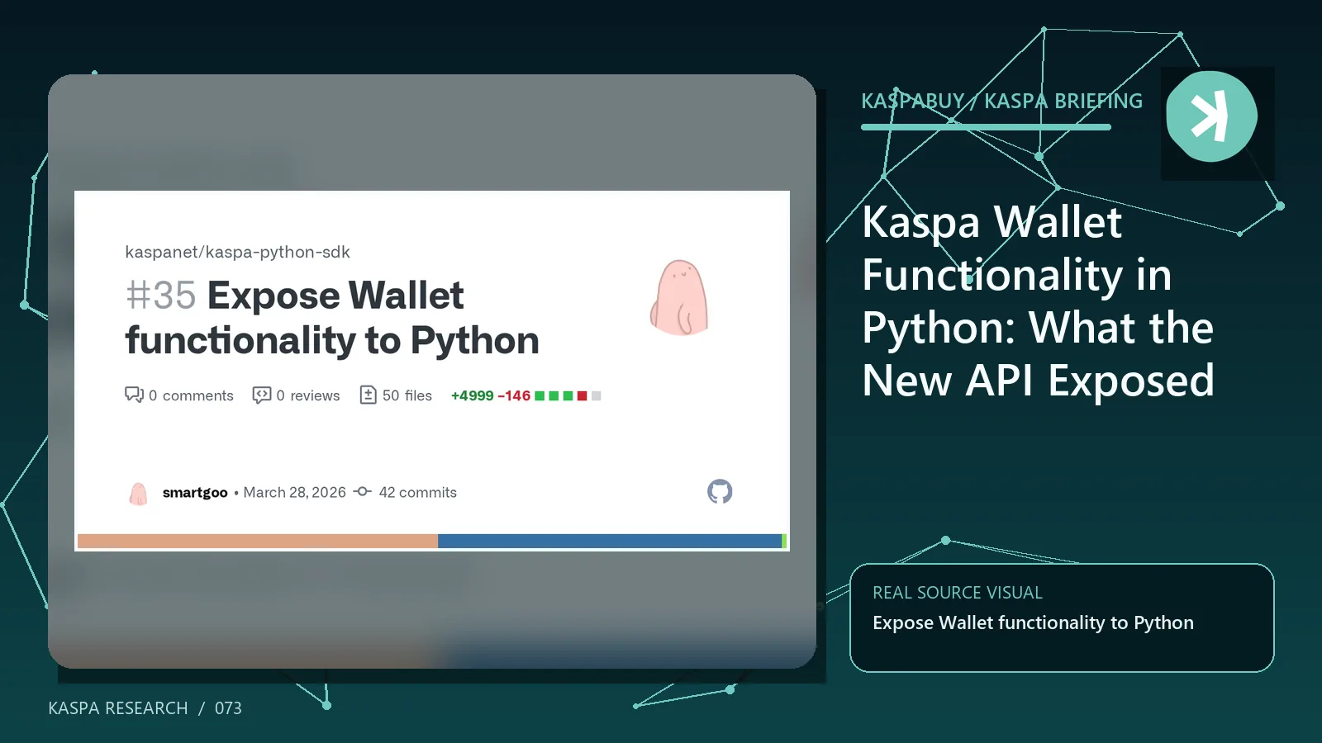Click the reviews code bubble icon
1322x743 pixels.
262,395
